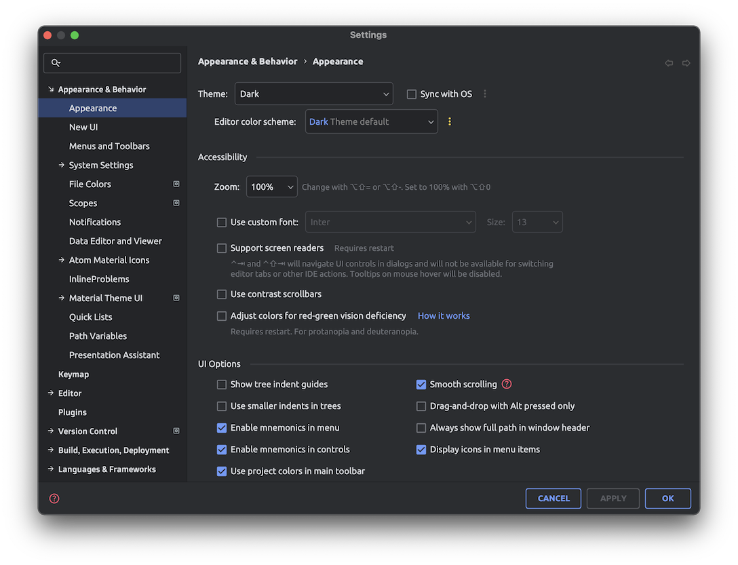Click the magnifier icon in the settings search box
This screenshot has height=565, width=738.
point(56,62)
